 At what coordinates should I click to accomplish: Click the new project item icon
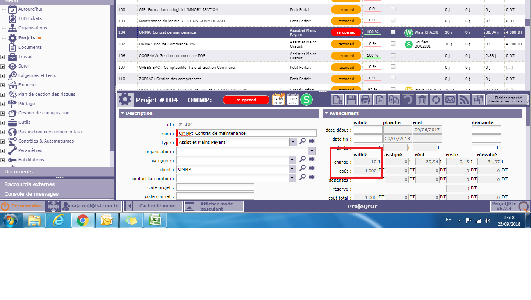(x=337, y=100)
